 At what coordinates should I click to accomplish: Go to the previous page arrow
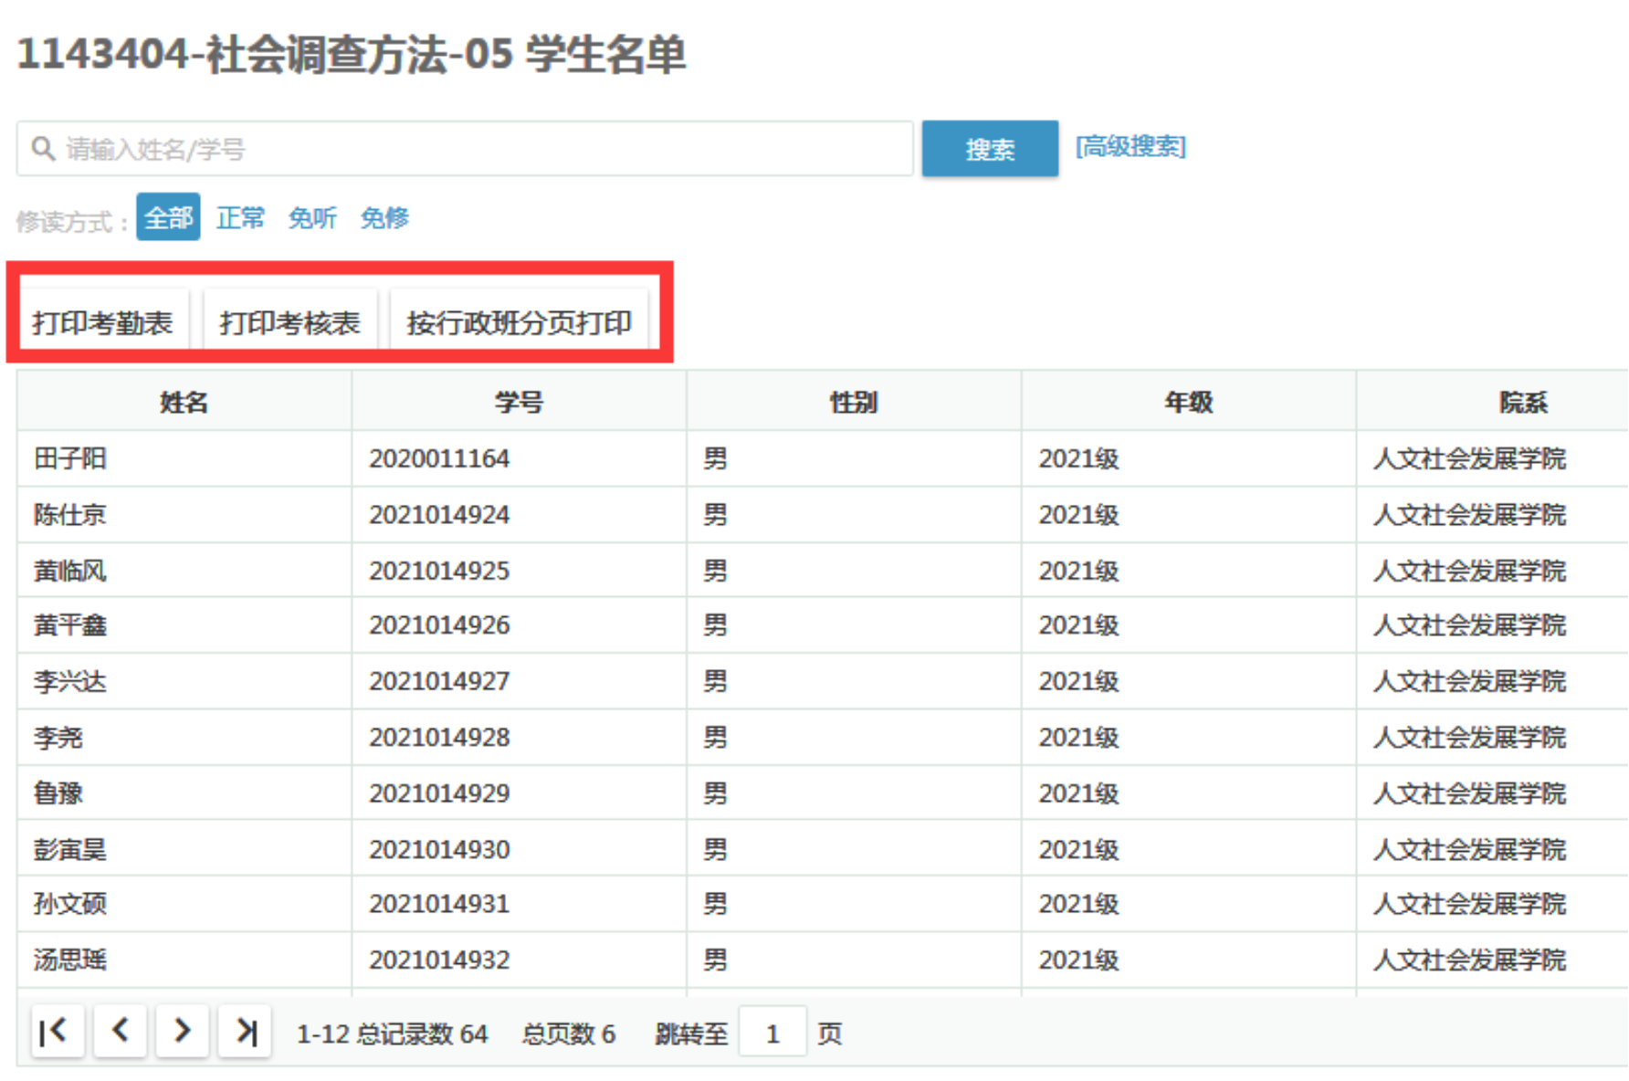click(120, 1032)
